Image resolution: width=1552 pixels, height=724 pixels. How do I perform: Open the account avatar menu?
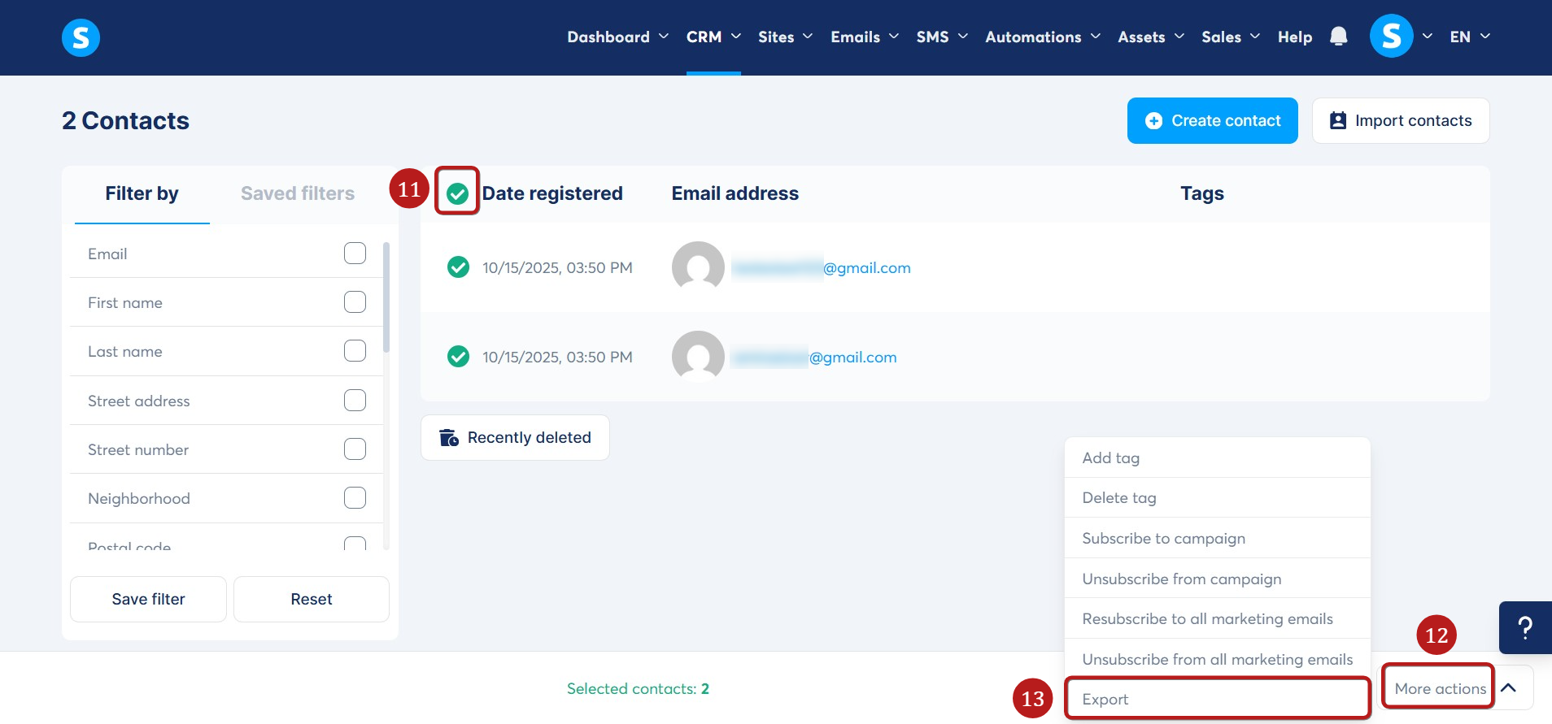1391,37
